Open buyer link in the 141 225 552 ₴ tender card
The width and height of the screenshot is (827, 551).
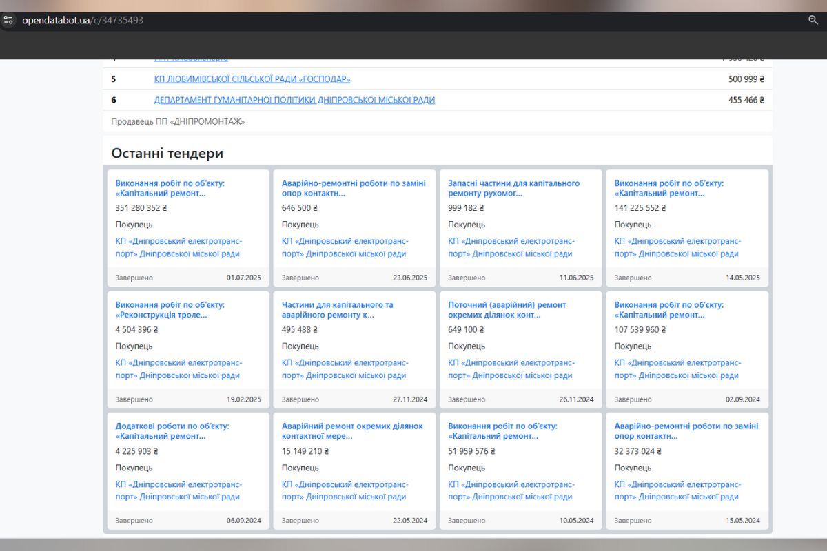[x=677, y=247]
